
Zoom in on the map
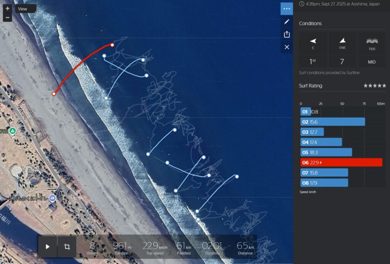point(7,8)
